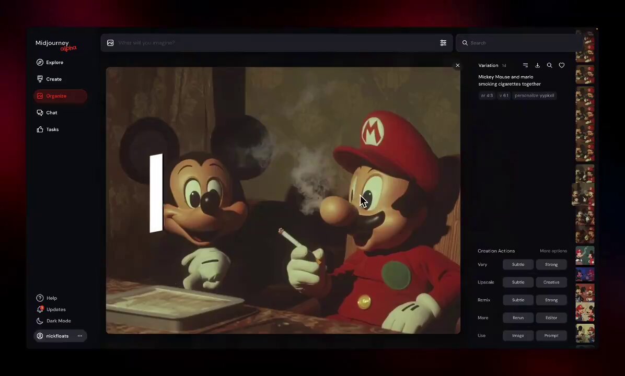Viewport: 625px width, 376px height.
Task: Click the Creation Actions heading
Action: [x=496, y=251]
